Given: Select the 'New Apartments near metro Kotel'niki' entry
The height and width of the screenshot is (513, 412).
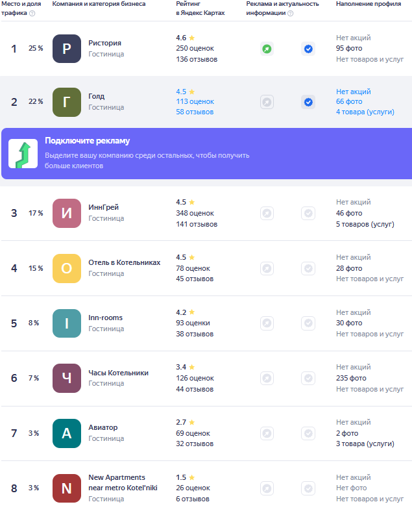Looking at the screenshot, I should point(117,482).
